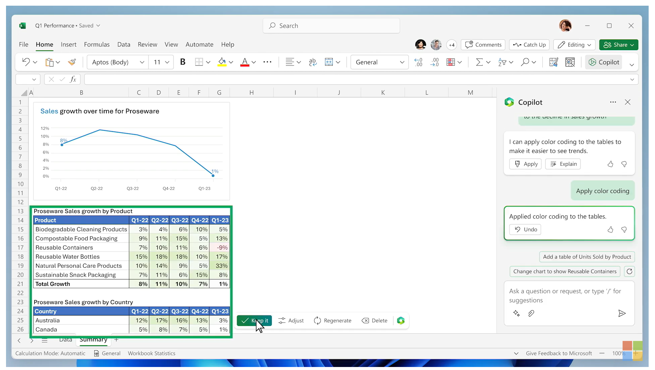Open the prompt sparkle suggestions icon
The image size is (655, 370).
[x=516, y=313]
